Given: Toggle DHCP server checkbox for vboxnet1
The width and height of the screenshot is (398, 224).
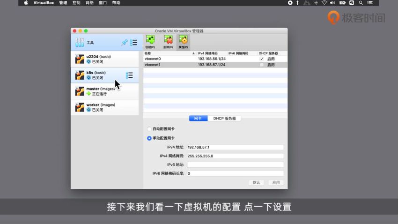Looking at the screenshot, I should (262, 65).
